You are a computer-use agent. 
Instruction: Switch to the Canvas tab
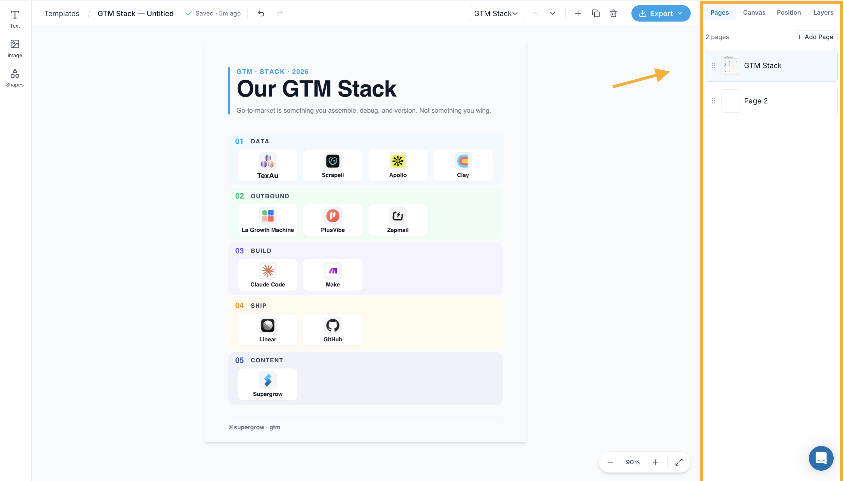(754, 13)
